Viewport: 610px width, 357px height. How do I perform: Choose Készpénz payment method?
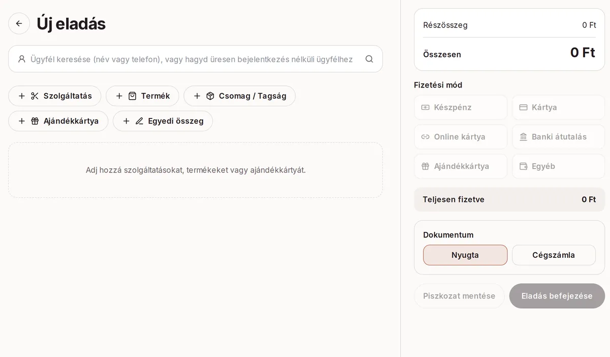pos(461,107)
